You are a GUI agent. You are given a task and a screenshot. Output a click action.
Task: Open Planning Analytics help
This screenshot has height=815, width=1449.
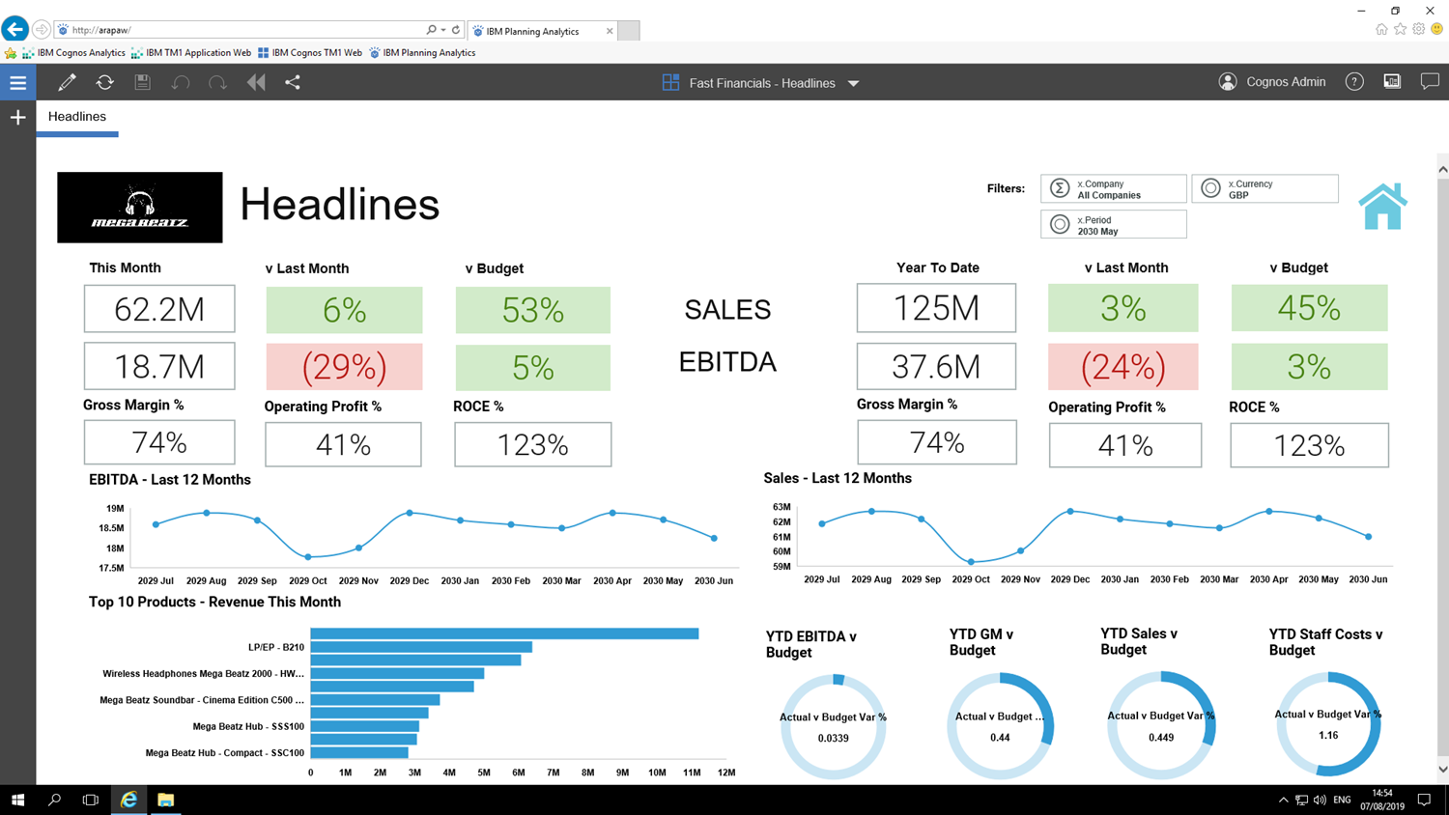click(x=1354, y=82)
